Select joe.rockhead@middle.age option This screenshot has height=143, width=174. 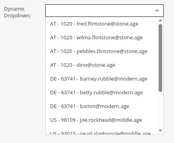(x=101, y=120)
